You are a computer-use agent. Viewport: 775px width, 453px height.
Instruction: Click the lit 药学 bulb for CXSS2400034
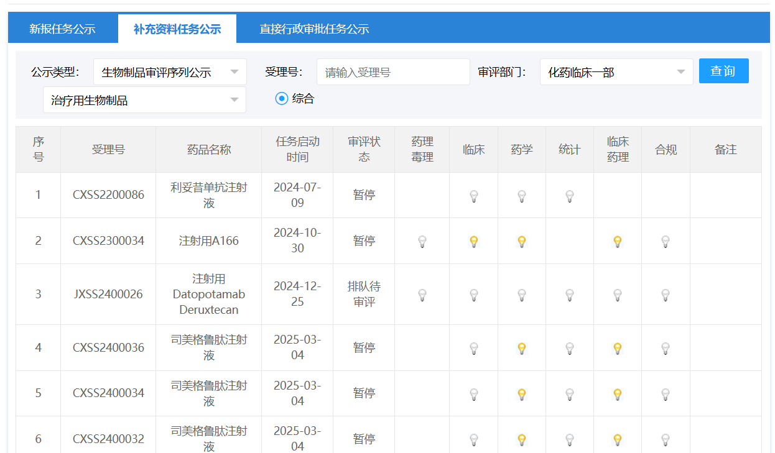[x=522, y=394]
